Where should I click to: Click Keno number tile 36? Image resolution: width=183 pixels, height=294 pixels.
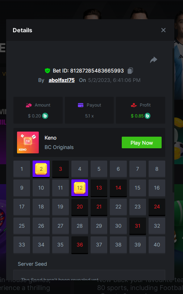click(80, 245)
